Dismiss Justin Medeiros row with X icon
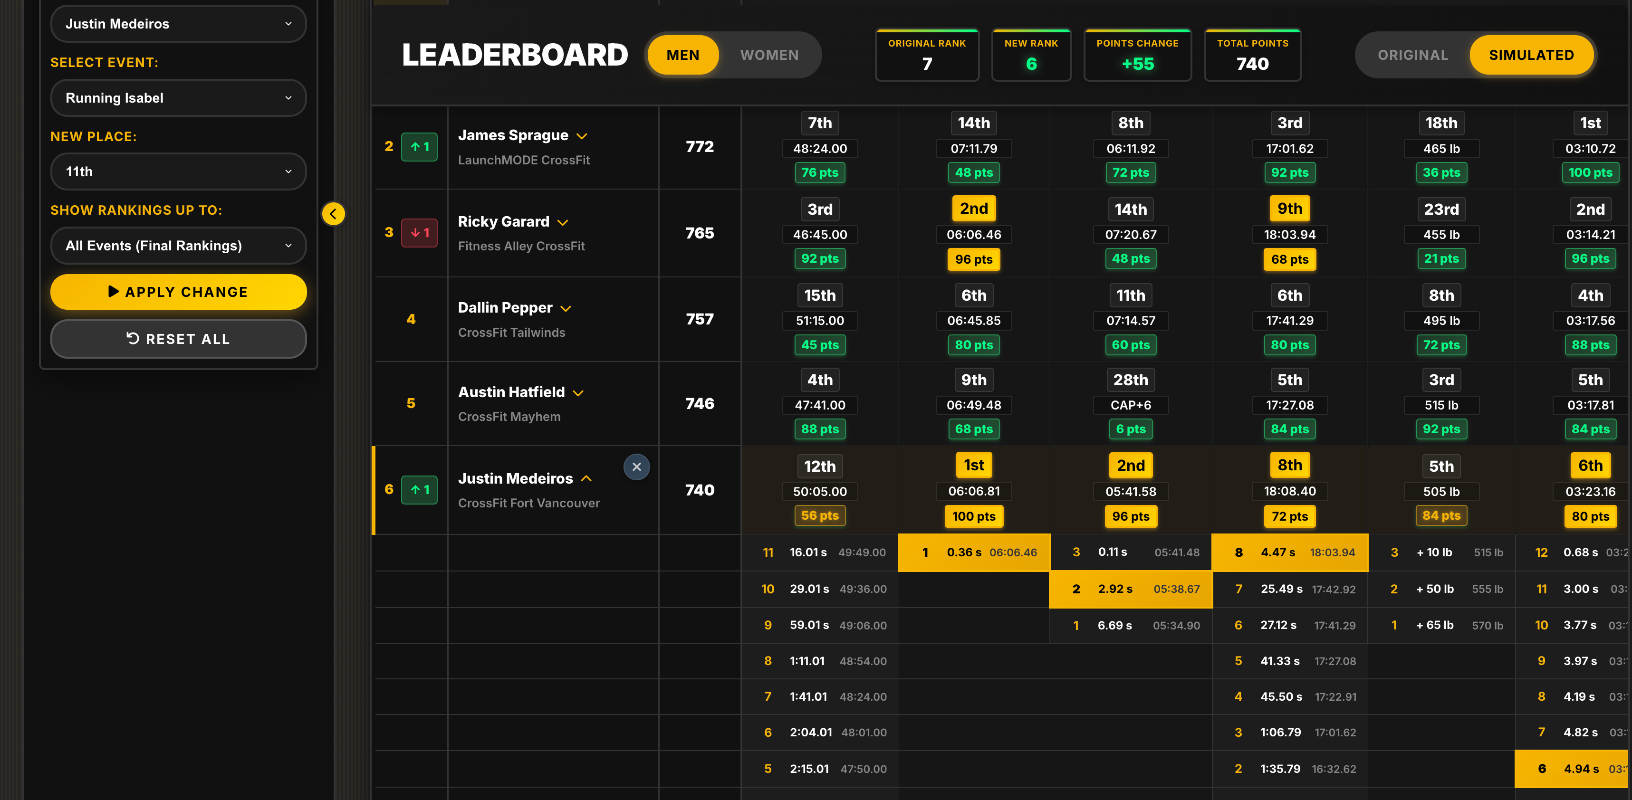Image resolution: width=1632 pixels, height=800 pixels. tap(636, 467)
